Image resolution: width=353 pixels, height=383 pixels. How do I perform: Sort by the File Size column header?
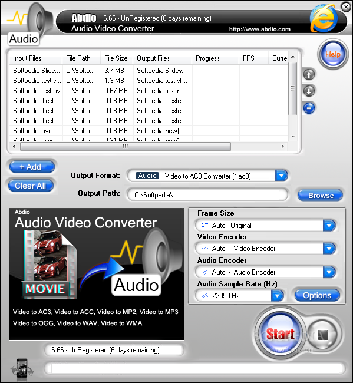pos(117,58)
